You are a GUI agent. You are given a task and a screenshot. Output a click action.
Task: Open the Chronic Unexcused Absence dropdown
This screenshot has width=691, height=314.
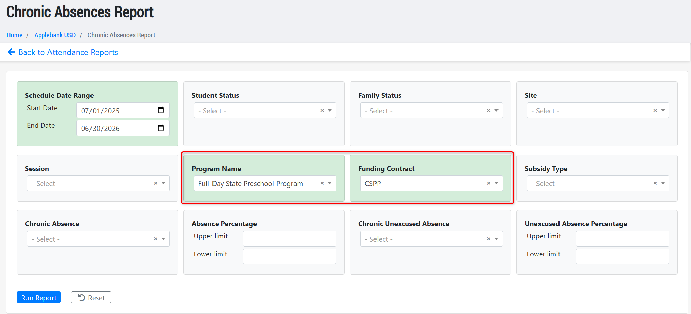pos(496,239)
